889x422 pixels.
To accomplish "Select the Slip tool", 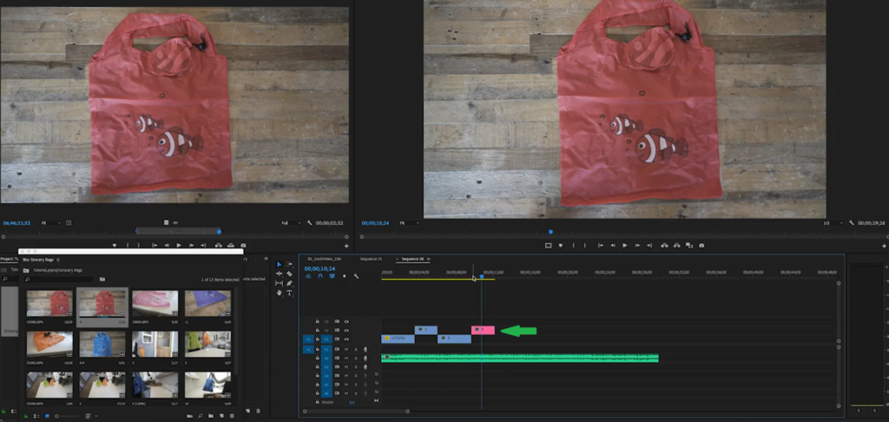I will (279, 283).
